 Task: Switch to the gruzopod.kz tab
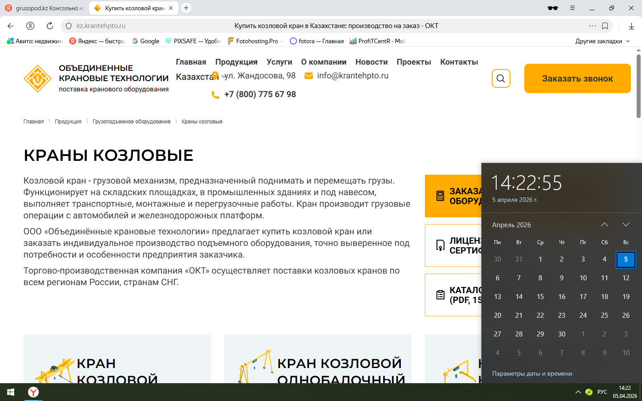[x=45, y=8]
